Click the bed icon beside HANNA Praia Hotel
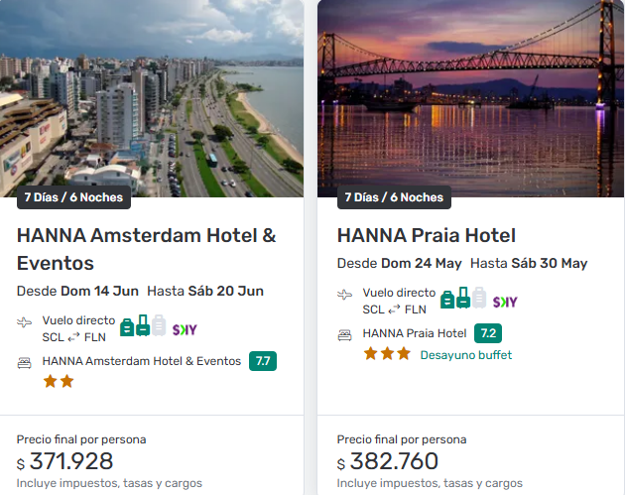The image size is (625, 495). pos(345,334)
